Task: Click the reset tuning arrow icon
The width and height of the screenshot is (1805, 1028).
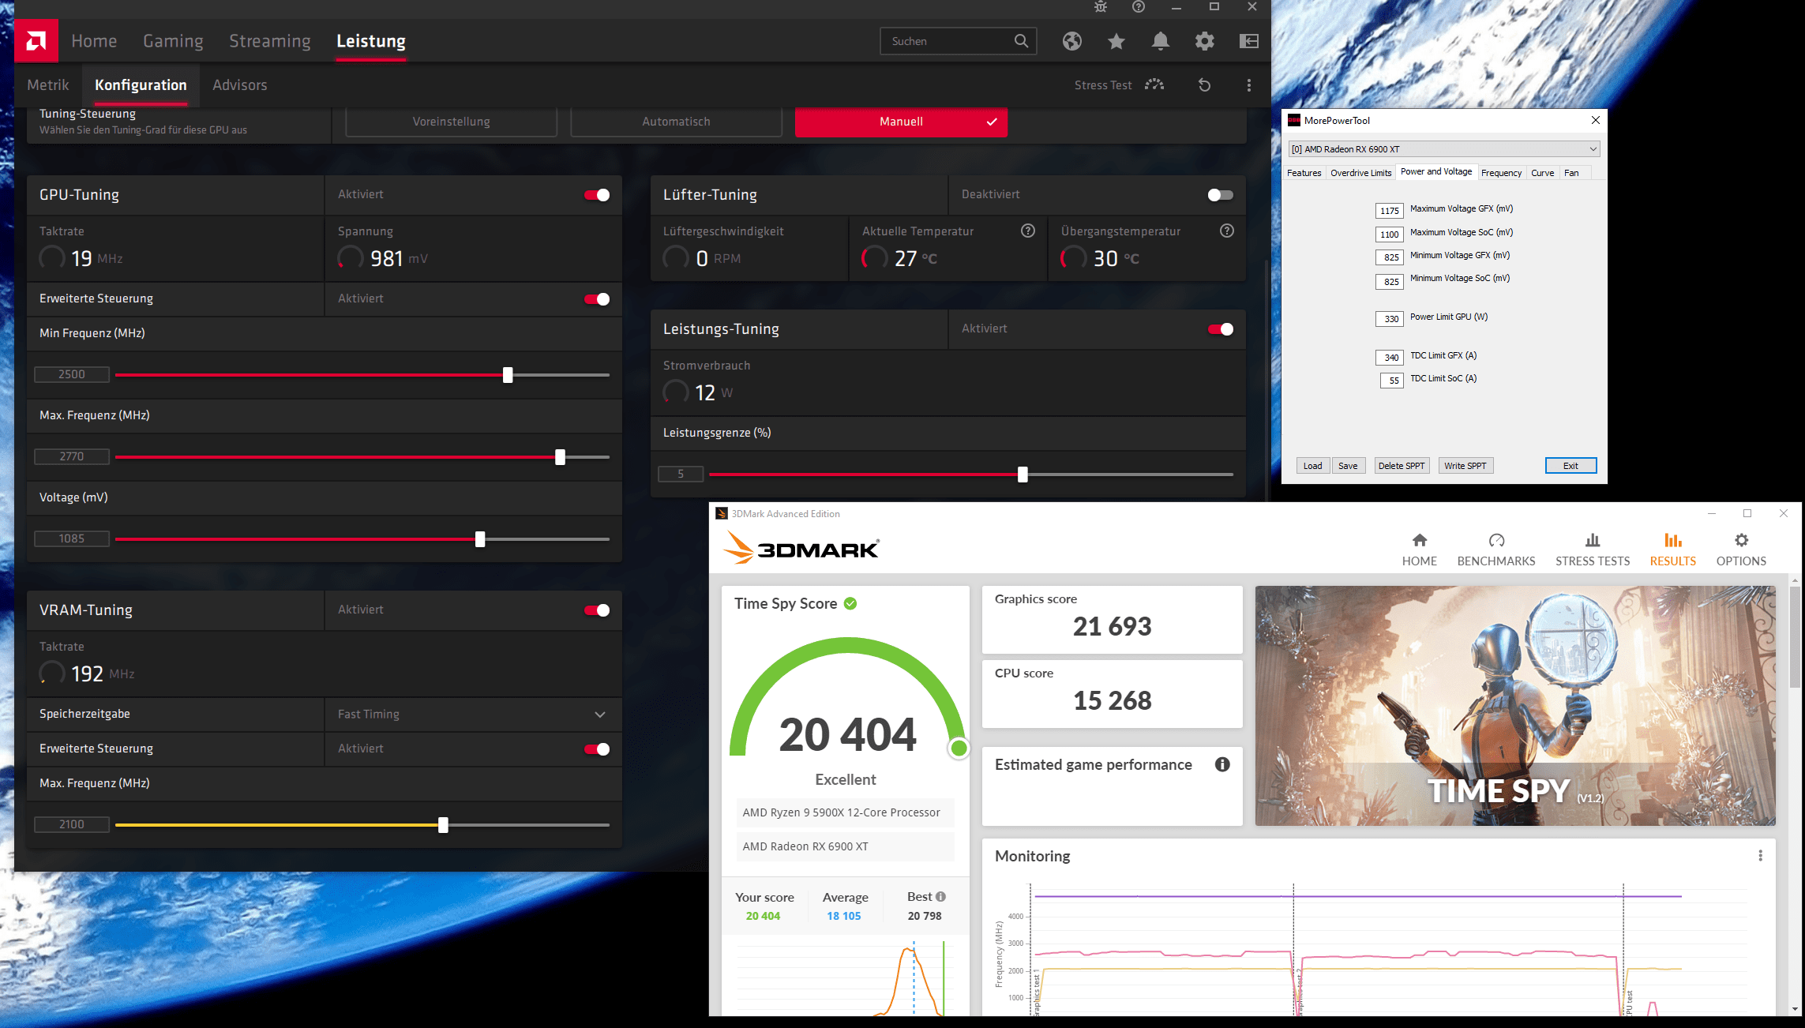Action: 1204,85
